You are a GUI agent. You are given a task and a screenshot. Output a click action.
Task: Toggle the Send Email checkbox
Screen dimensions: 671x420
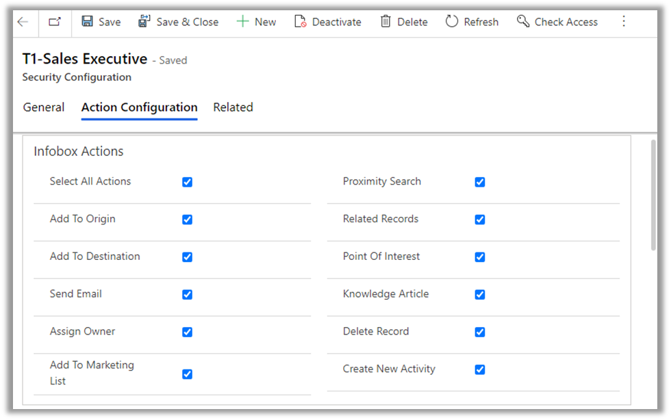click(x=187, y=295)
